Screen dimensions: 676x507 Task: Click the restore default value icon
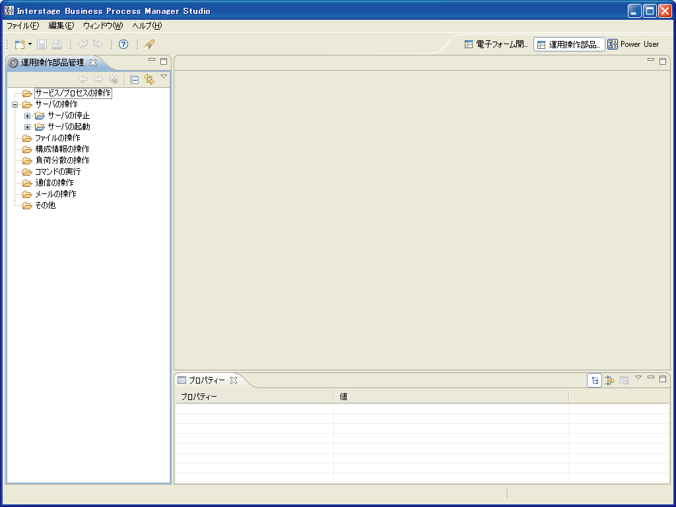point(625,380)
